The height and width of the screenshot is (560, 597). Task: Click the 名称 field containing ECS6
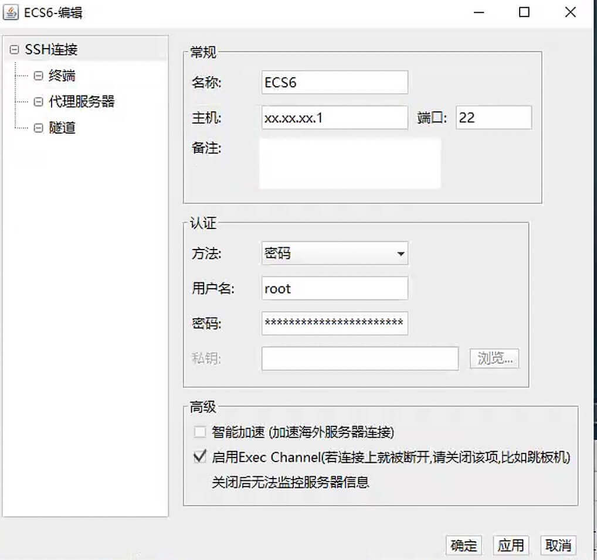(334, 83)
